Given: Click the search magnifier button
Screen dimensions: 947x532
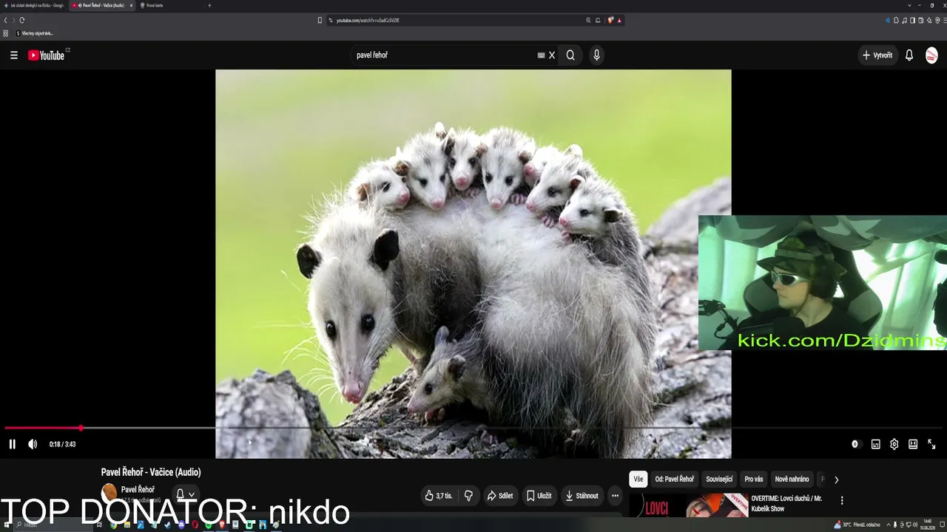Looking at the screenshot, I should [x=570, y=55].
